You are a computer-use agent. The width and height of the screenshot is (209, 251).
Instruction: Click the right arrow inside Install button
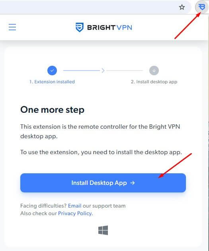tap(133, 183)
